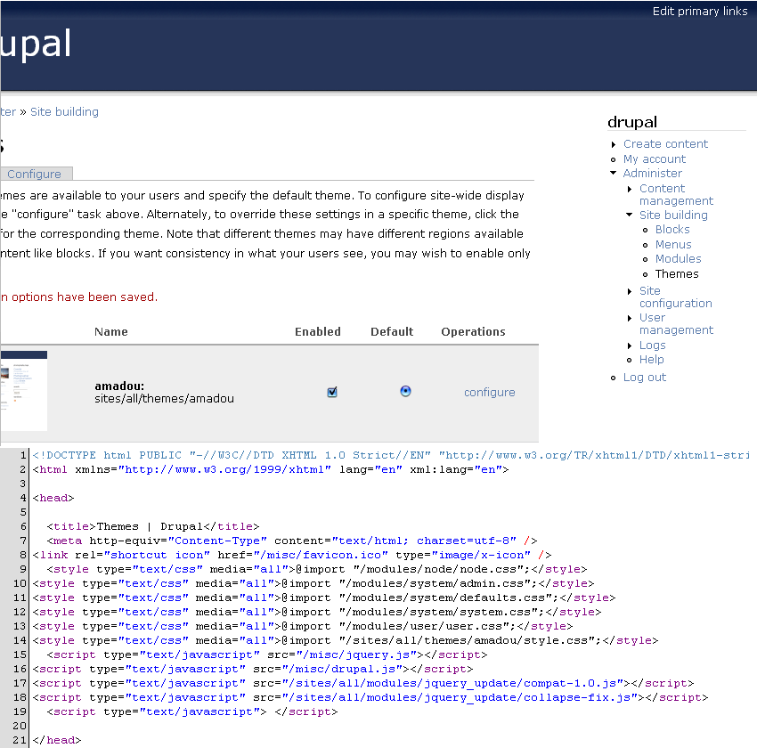Select amadou as the default theme radio
Screen dimensions: 757x748
(x=405, y=391)
